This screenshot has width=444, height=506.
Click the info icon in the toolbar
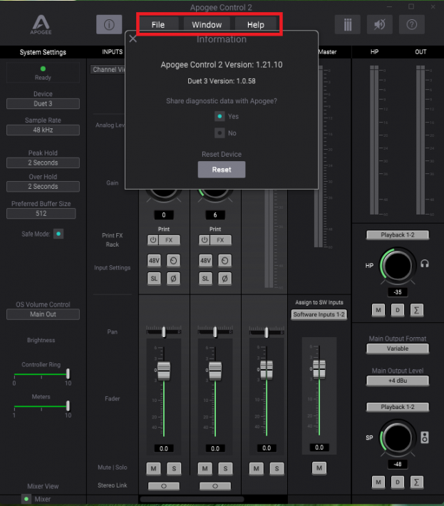[x=109, y=24]
